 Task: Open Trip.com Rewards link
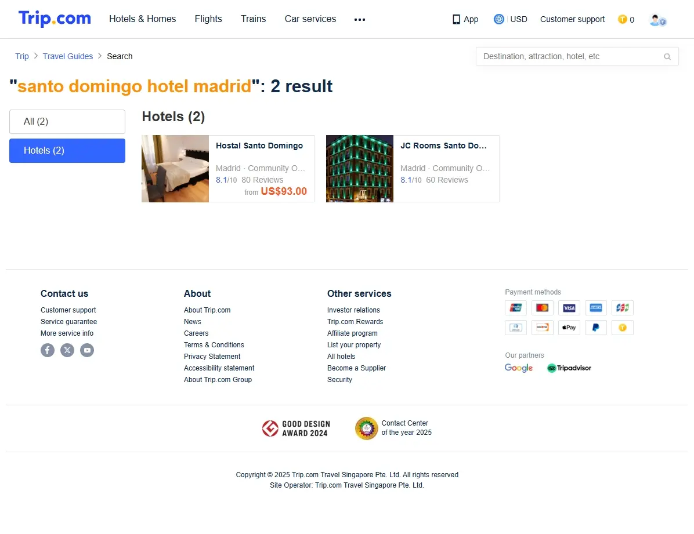click(355, 322)
